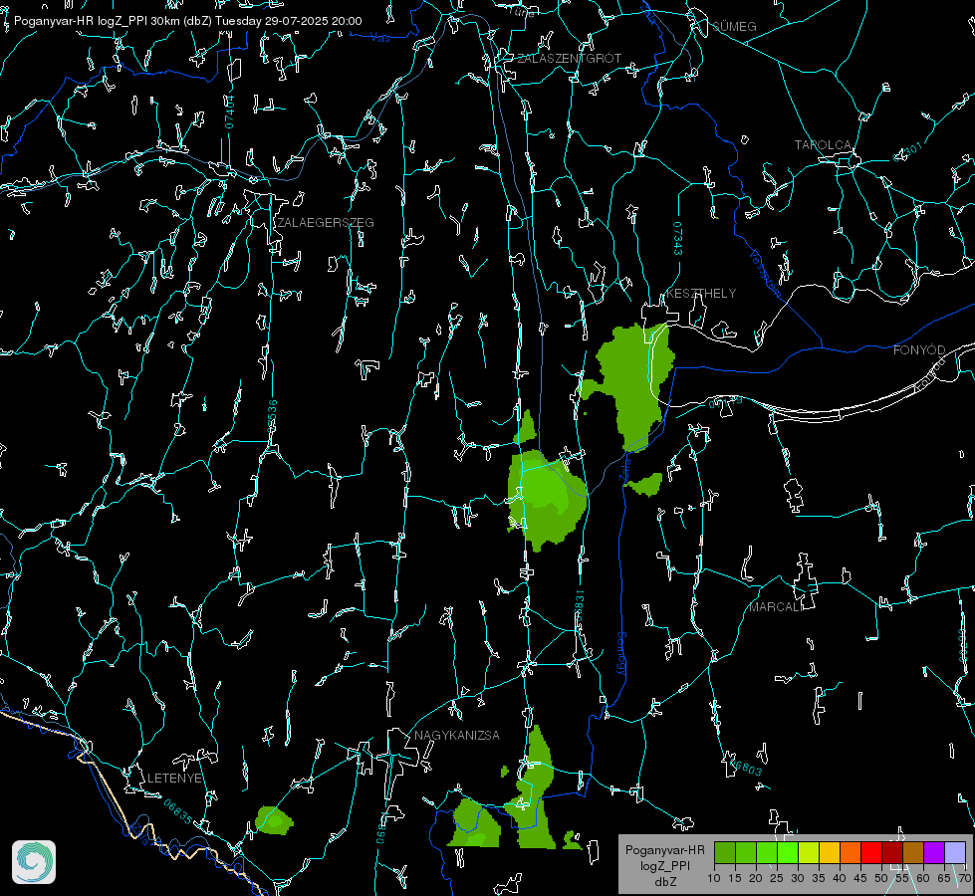Click the ZALAEGERSZEG city label
Screen dimensions: 975x896
coord(326,223)
